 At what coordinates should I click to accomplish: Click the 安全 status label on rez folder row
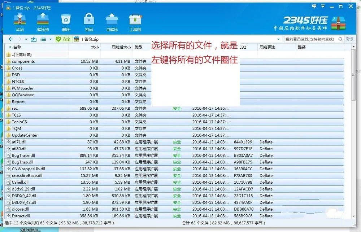[177, 108]
